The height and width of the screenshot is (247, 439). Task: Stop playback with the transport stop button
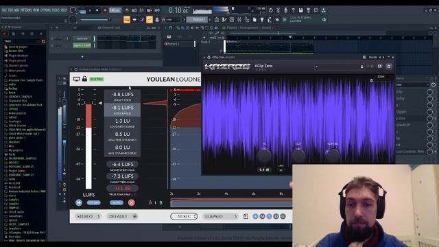pos(97,10)
